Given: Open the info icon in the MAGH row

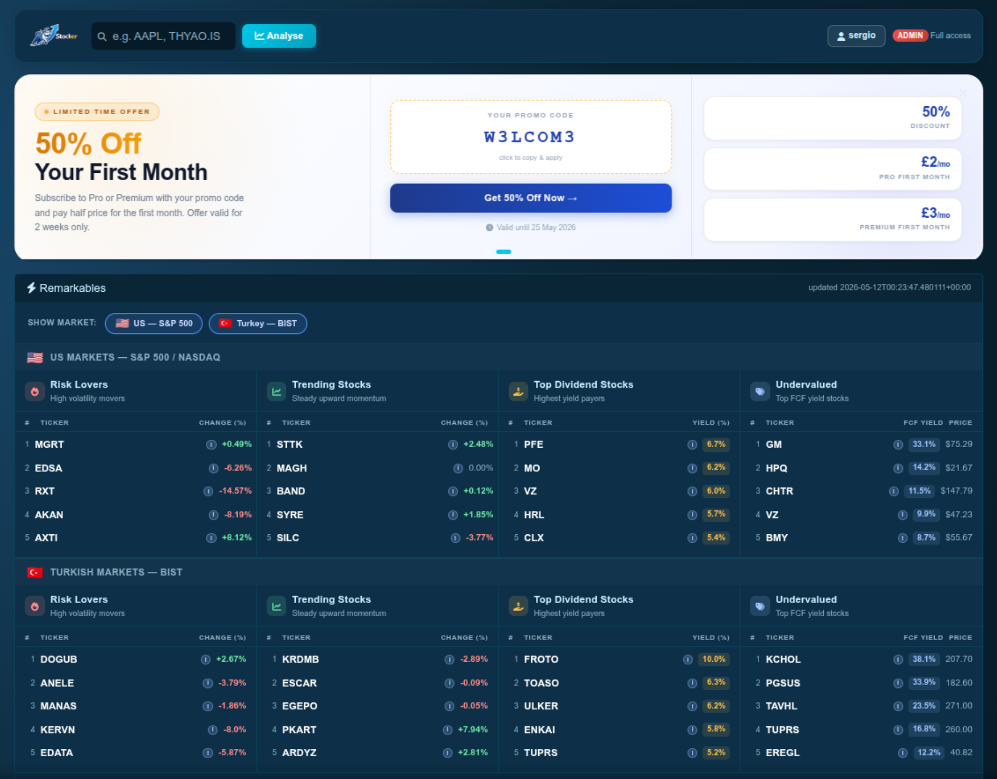Looking at the screenshot, I should click(x=458, y=468).
